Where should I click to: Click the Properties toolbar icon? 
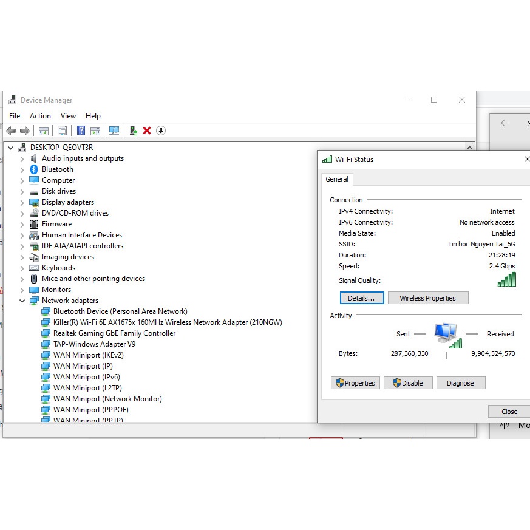click(x=62, y=131)
